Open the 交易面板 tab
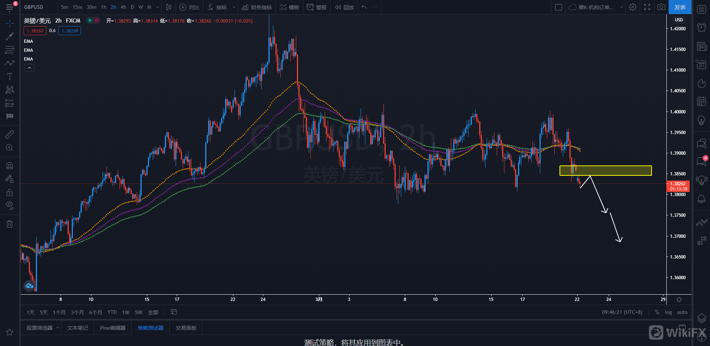710x346 pixels. pyautogui.click(x=186, y=328)
